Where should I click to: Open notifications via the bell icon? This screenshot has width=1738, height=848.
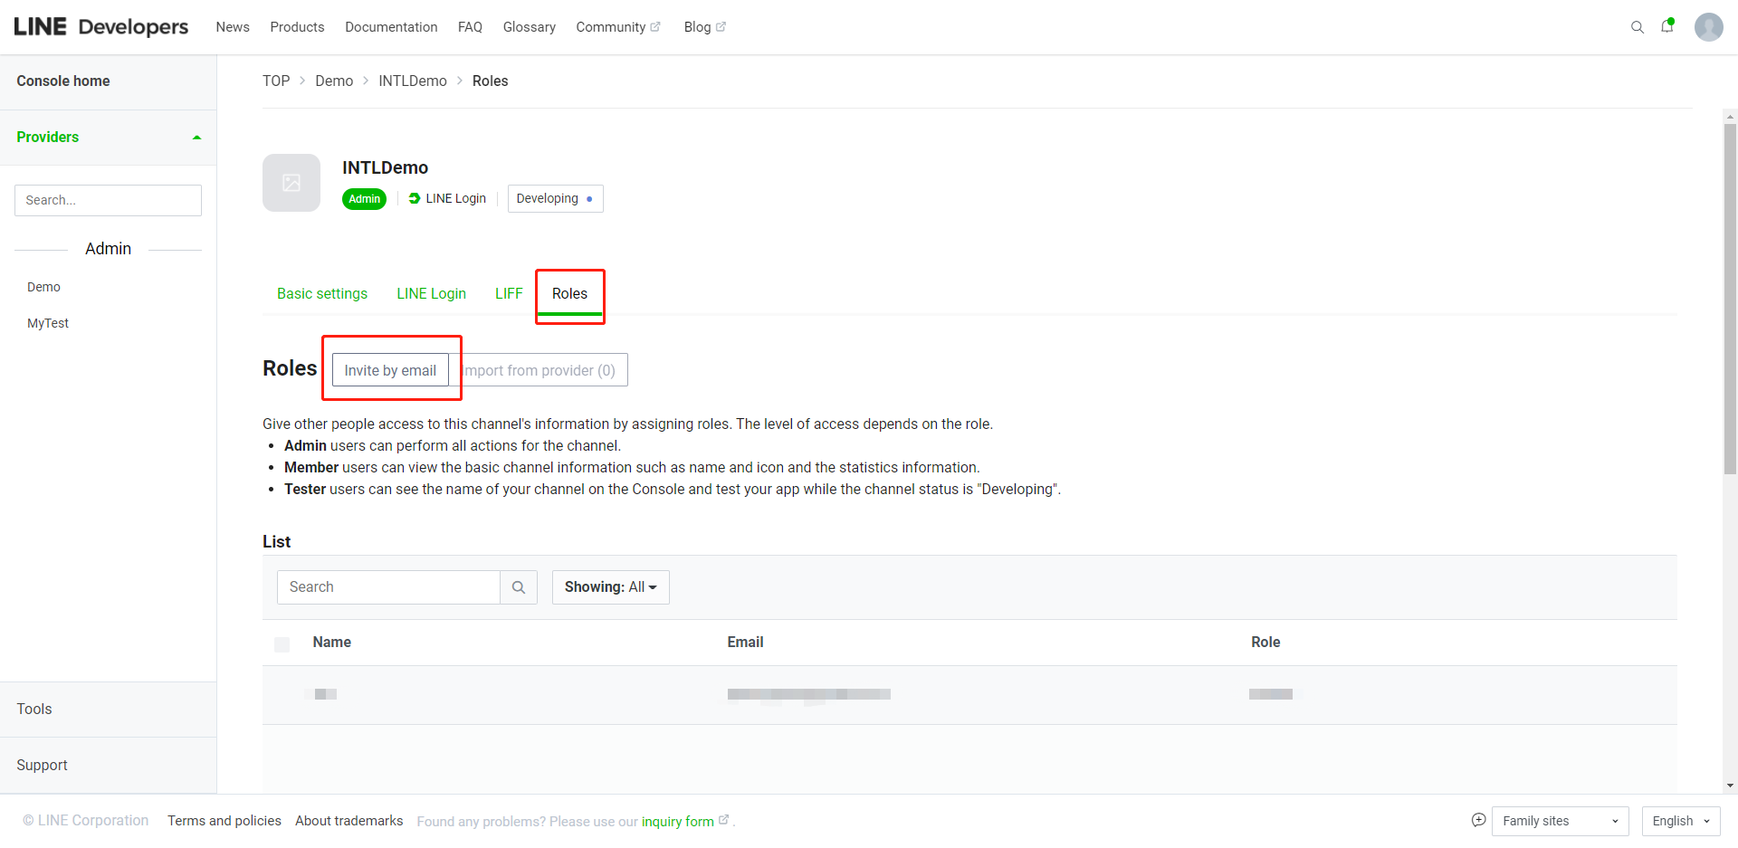click(1668, 27)
